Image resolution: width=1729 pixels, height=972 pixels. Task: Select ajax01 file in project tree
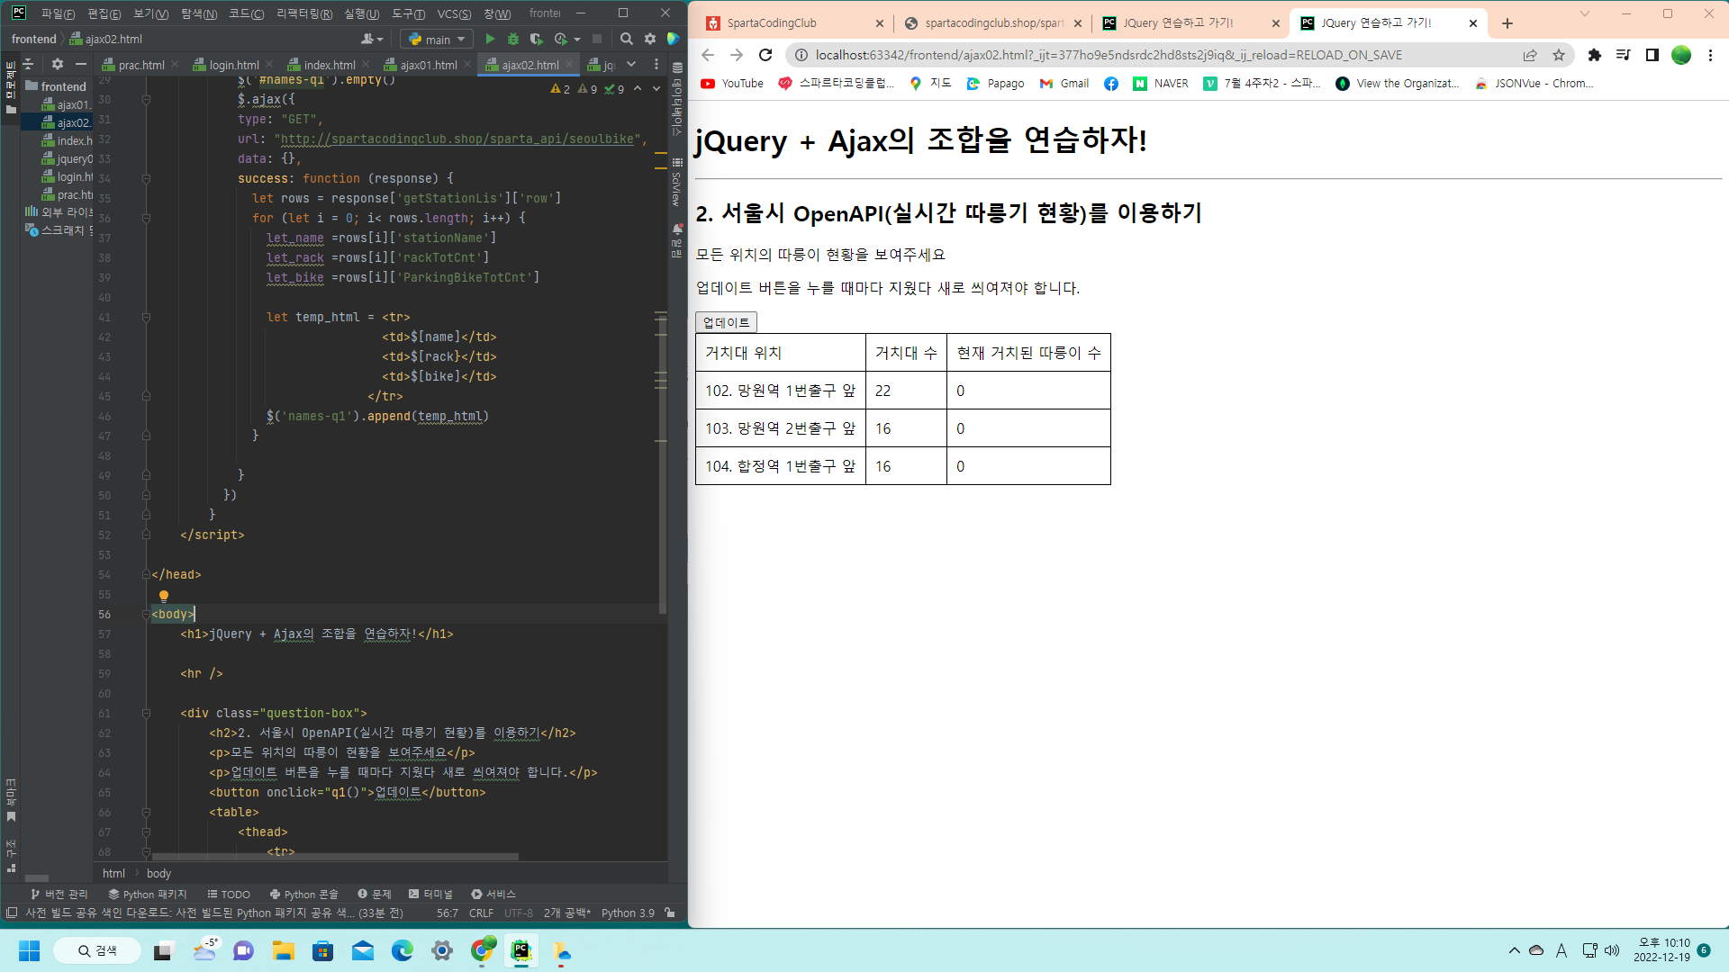[68, 104]
